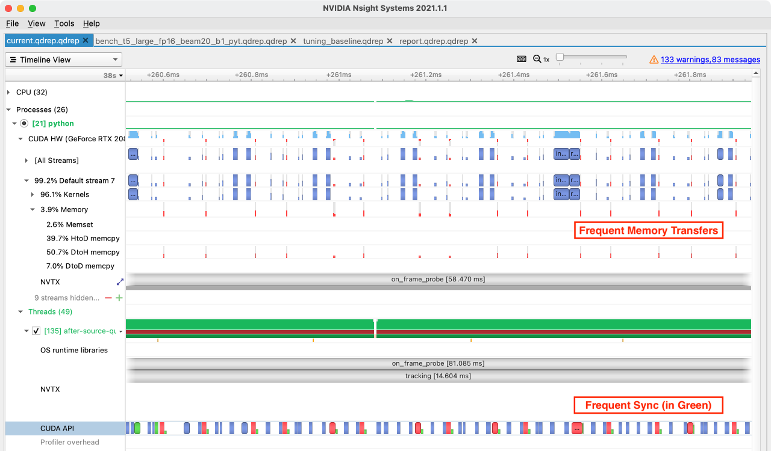Open the Help menu
The image size is (771, 451).
[x=92, y=23]
